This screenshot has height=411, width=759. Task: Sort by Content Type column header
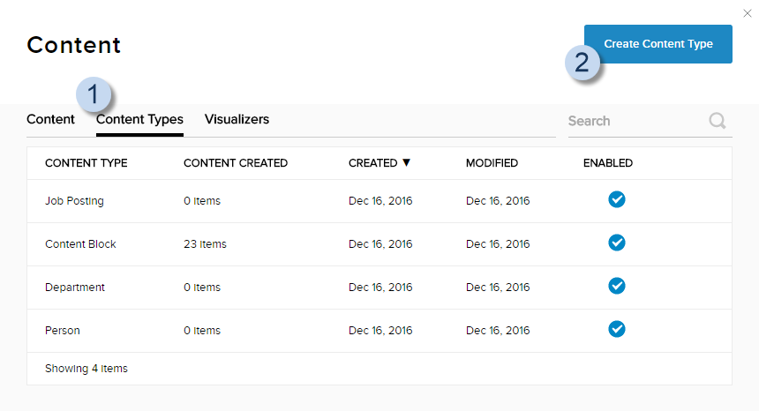tap(86, 163)
